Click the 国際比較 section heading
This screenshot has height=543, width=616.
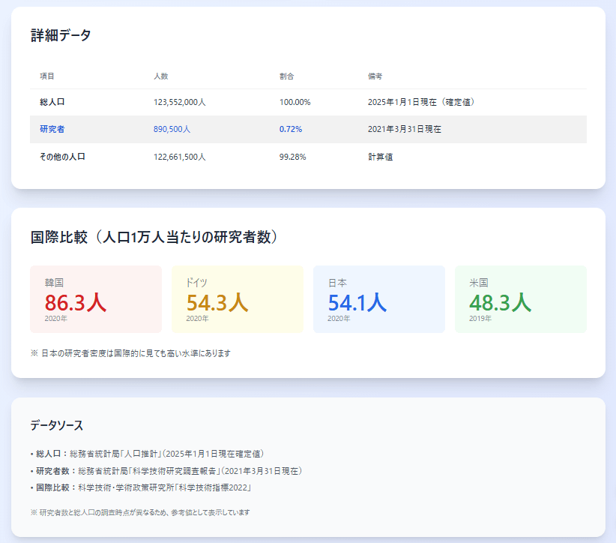[156, 237]
